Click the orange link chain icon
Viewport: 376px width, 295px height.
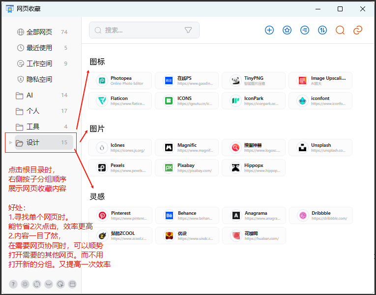pos(358,30)
